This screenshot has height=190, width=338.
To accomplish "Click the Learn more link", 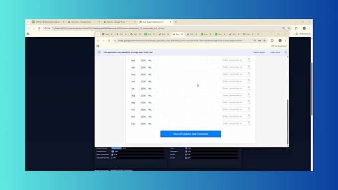I will (275, 52).
